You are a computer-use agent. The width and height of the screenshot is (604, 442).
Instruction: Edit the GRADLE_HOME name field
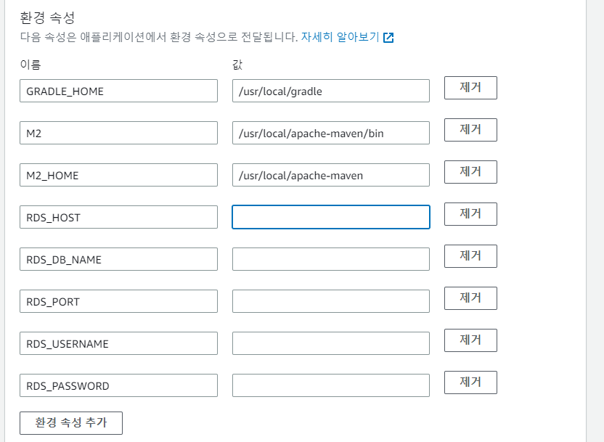118,91
